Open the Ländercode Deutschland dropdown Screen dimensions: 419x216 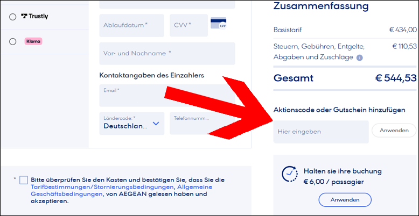(x=132, y=124)
